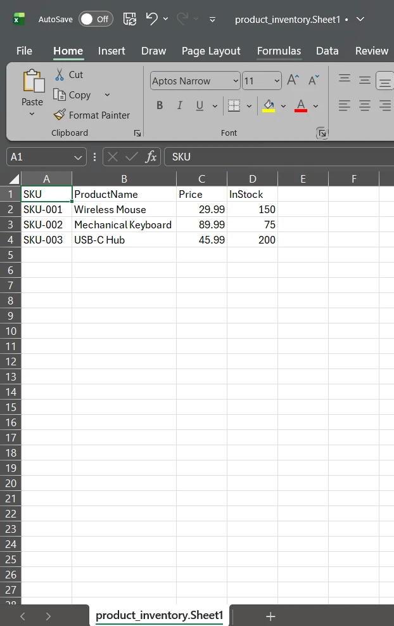
Task: Open the Insert ribbon tab
Action: (x=111, y=51)
